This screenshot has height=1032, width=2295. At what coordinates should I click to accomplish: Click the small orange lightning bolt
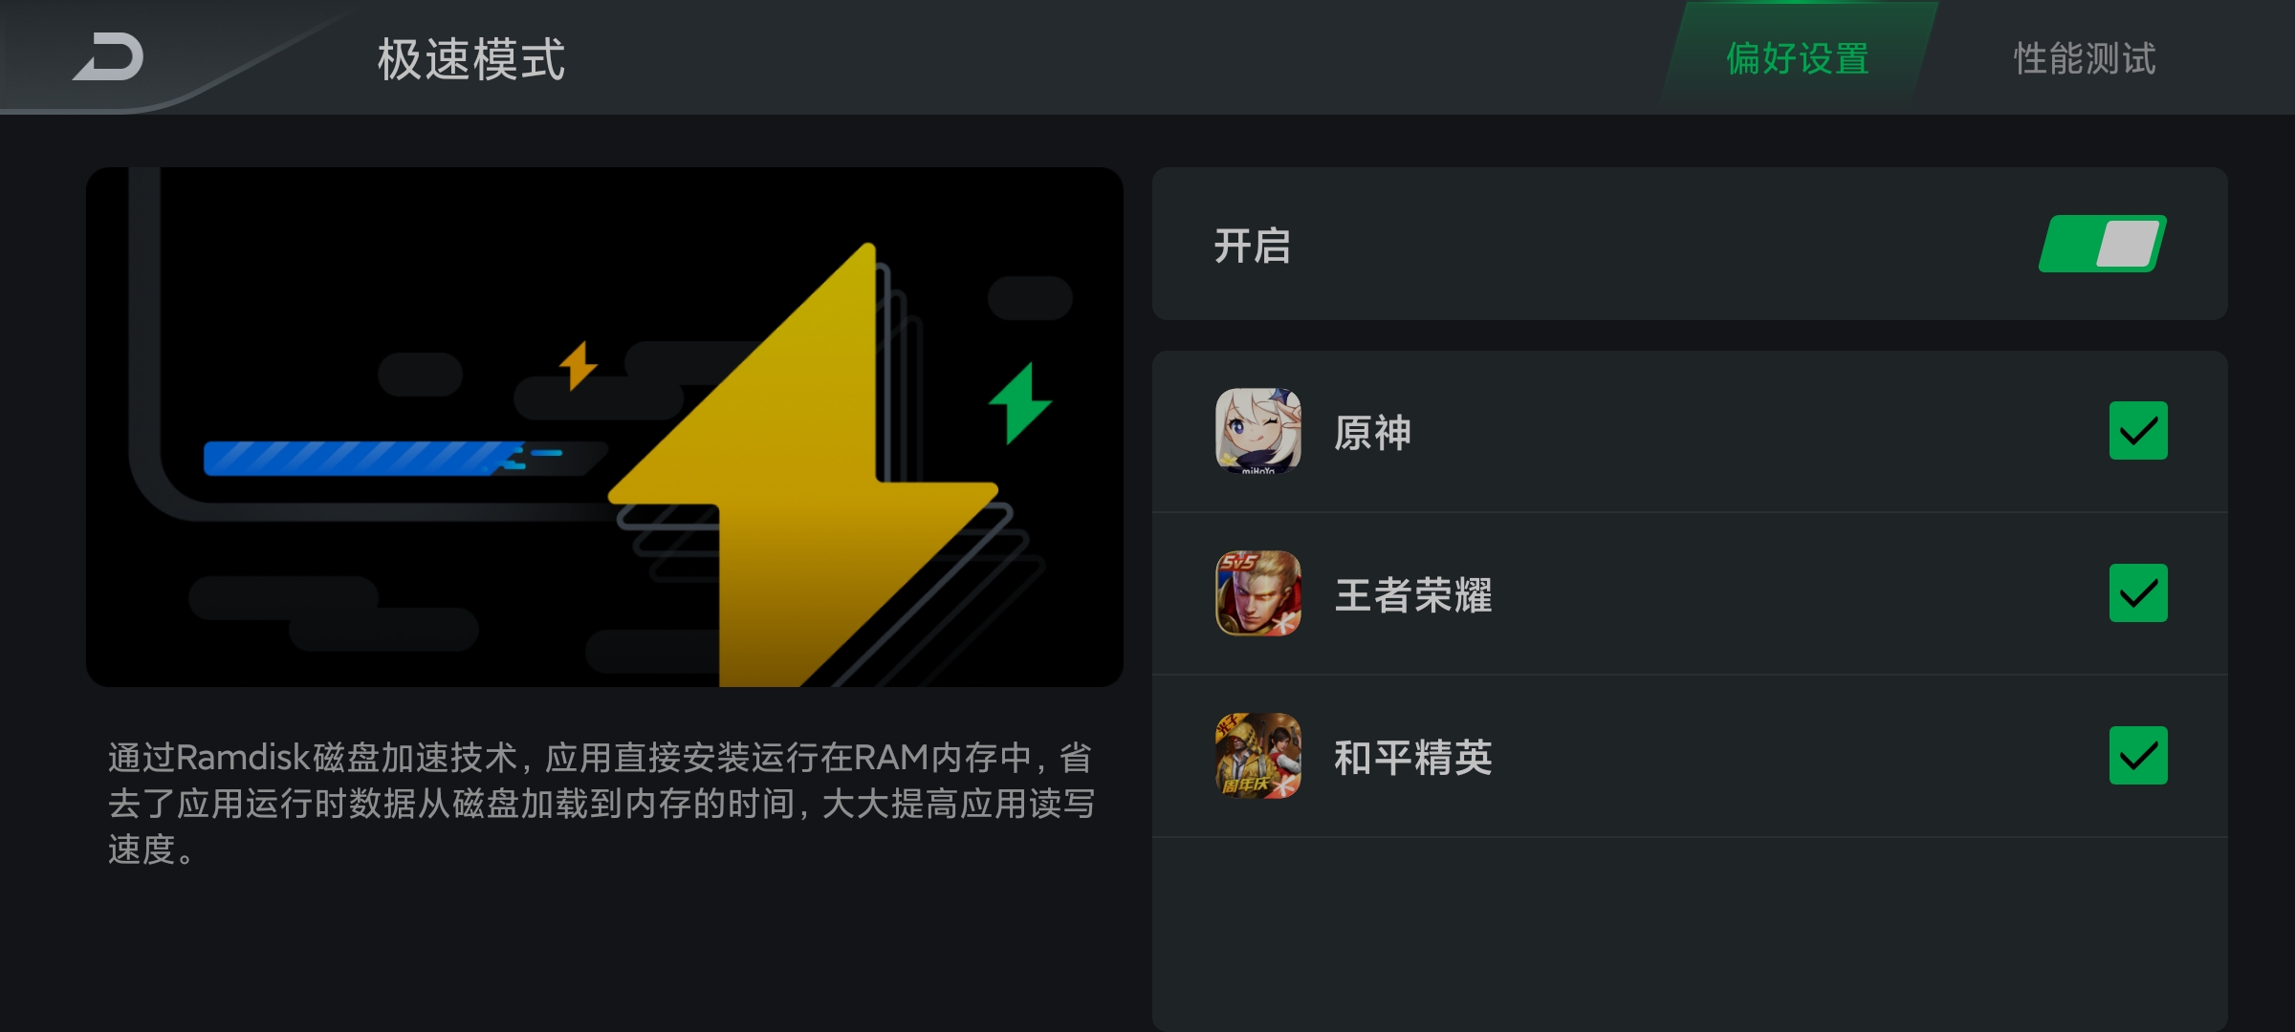pyautogui.click(x=578, y=365)
